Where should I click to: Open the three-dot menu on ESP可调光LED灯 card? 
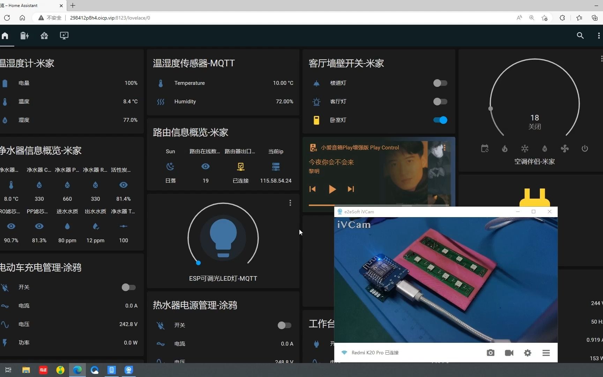tap(290, 203)
